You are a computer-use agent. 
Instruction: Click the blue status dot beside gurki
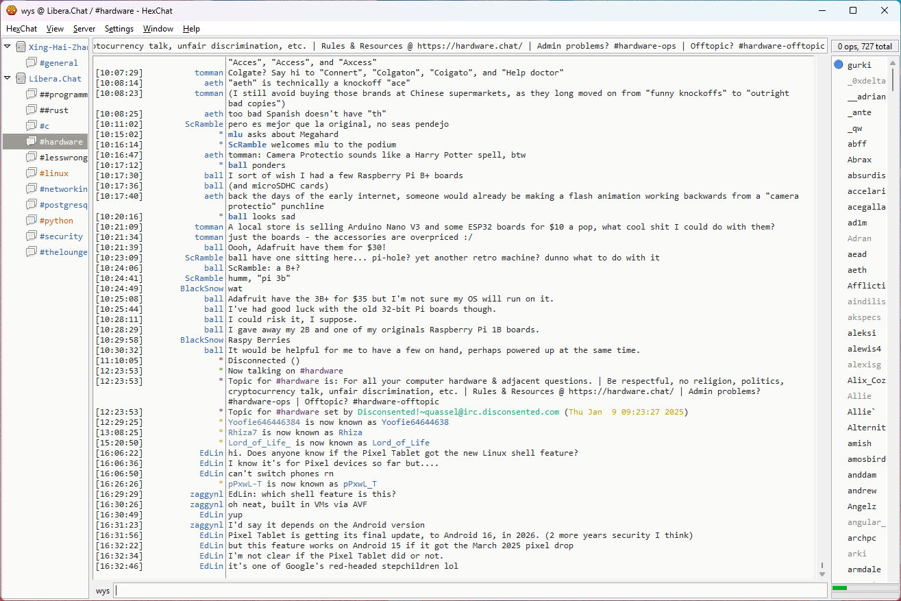tap(839, 65)
